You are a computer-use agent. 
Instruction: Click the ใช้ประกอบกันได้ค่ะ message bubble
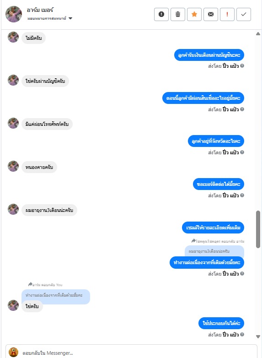tap(221, 323)
